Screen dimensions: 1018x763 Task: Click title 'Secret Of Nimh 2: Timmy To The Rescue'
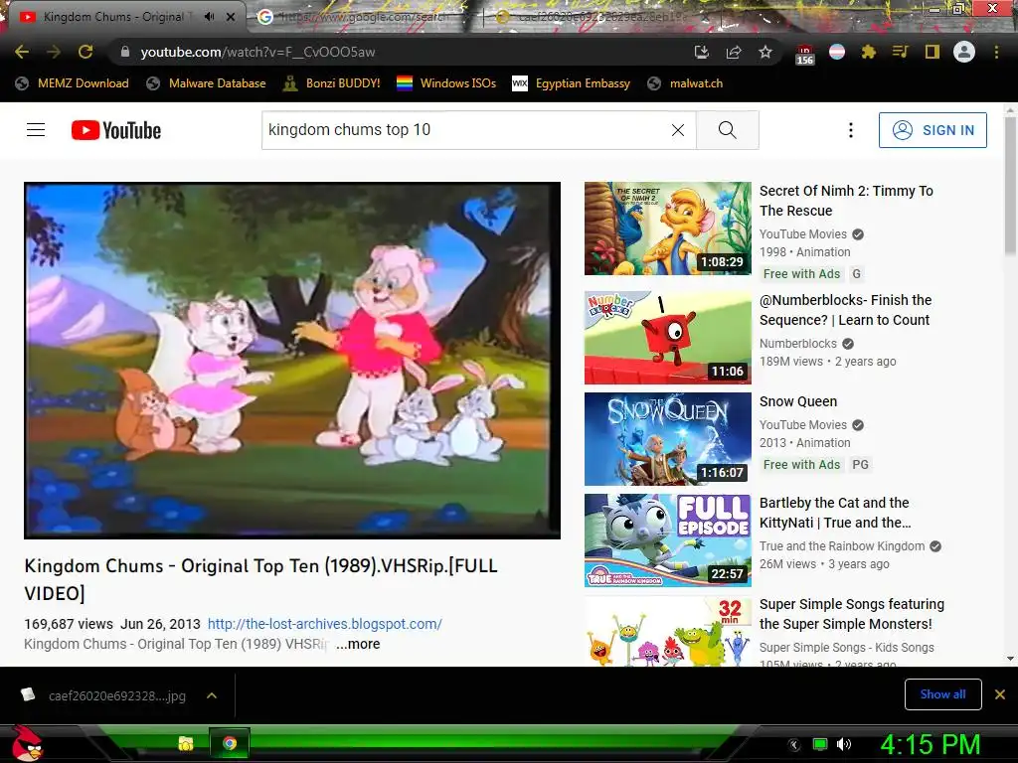pos(846,201)
